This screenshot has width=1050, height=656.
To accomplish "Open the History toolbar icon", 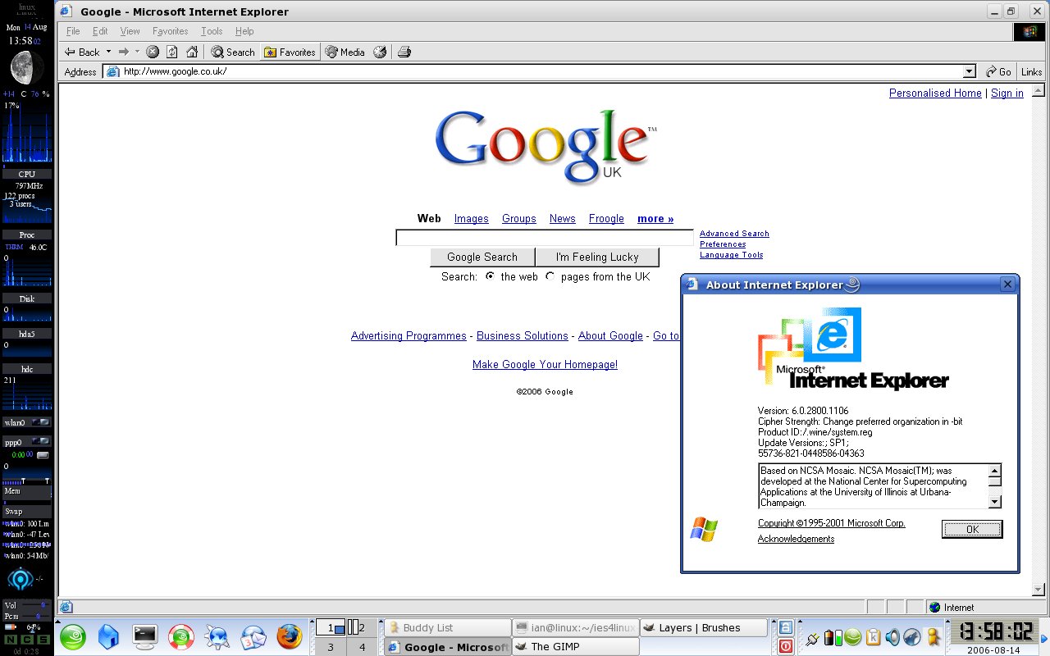I will tap(380, 52).
